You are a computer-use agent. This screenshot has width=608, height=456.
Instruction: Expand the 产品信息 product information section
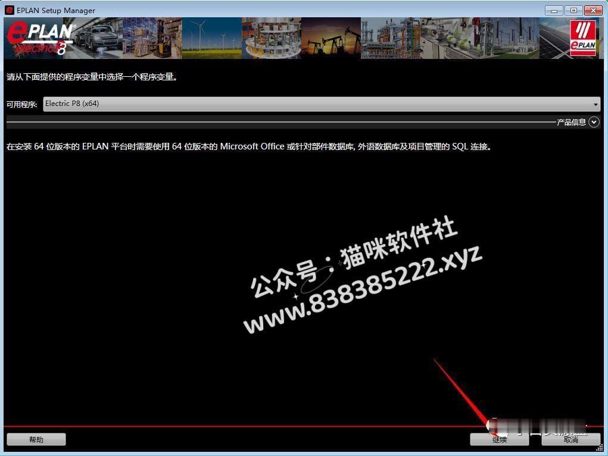(x=594, y=122)
